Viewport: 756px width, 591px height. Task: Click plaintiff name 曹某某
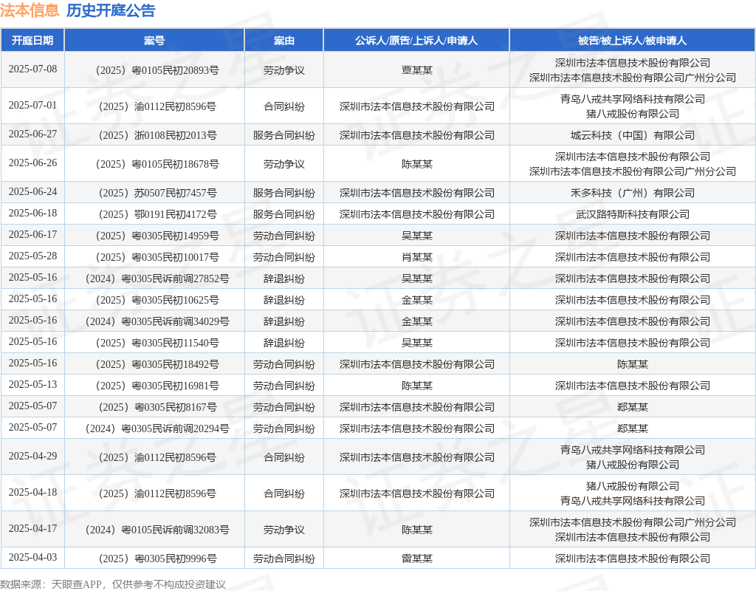[416, 70]
